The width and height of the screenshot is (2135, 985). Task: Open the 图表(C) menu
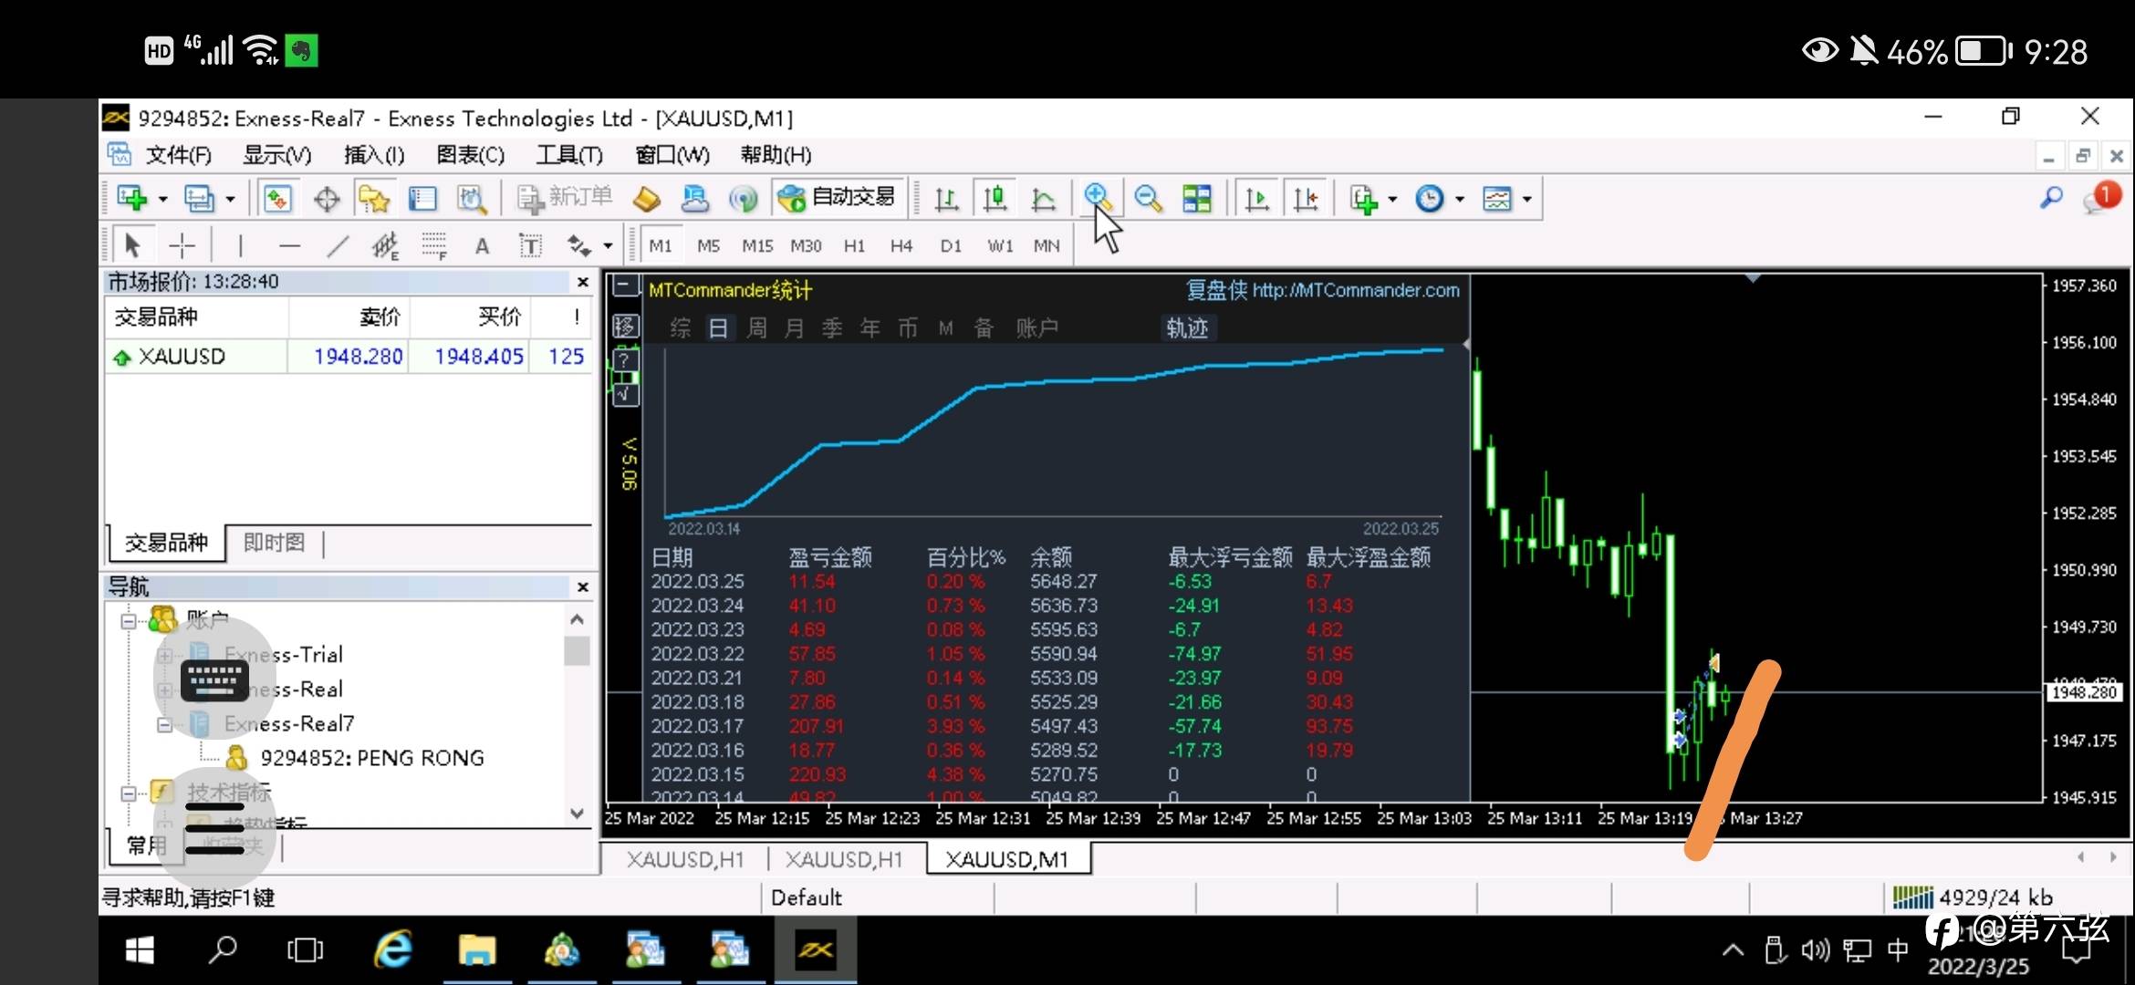point(470,155)
